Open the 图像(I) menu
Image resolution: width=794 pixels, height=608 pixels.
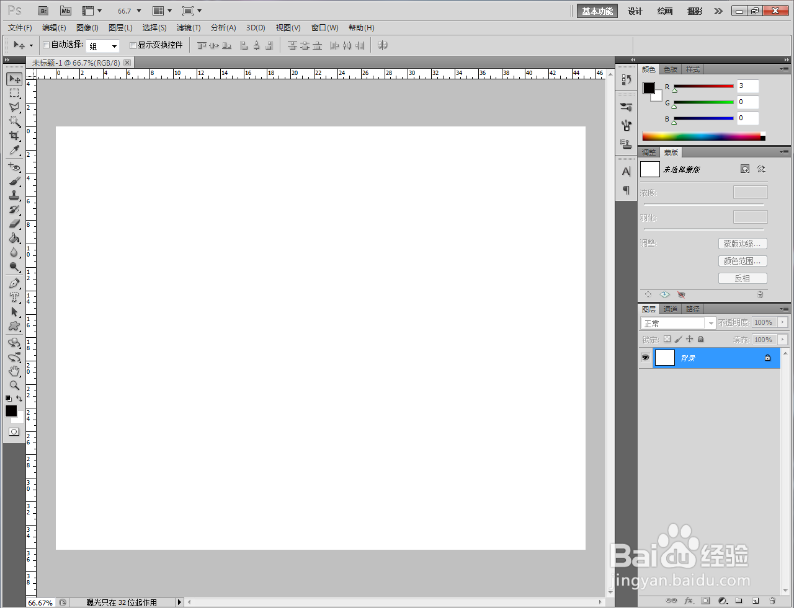pyautogui.click(x=87, y=28)
